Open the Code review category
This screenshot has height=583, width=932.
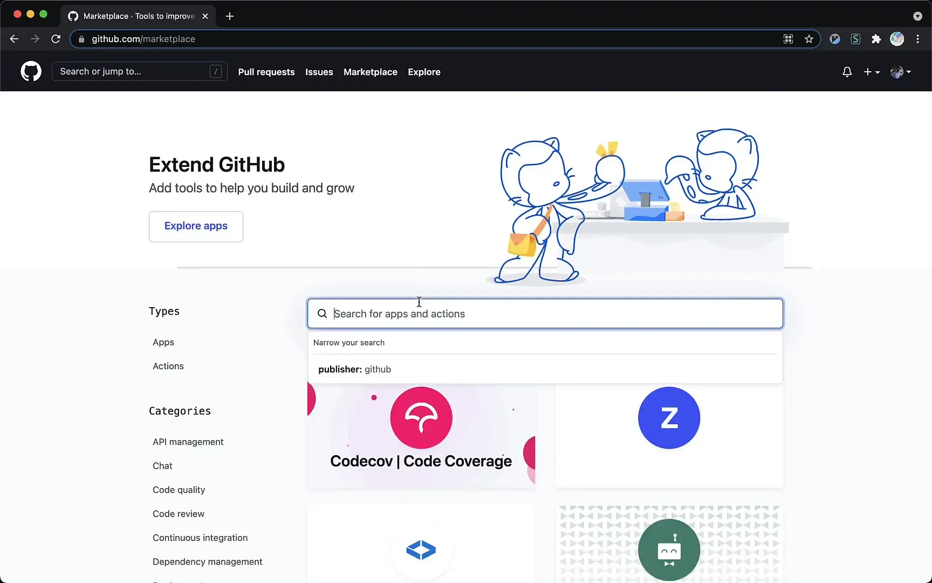(x=179, y=514)
